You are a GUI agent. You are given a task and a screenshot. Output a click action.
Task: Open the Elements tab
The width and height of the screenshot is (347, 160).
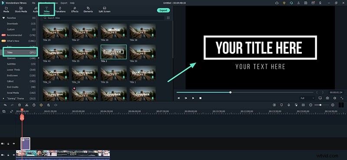point(88,10)
